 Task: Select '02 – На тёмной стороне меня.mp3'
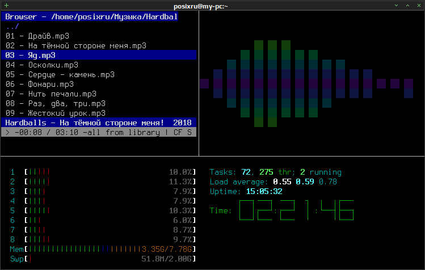76,45
